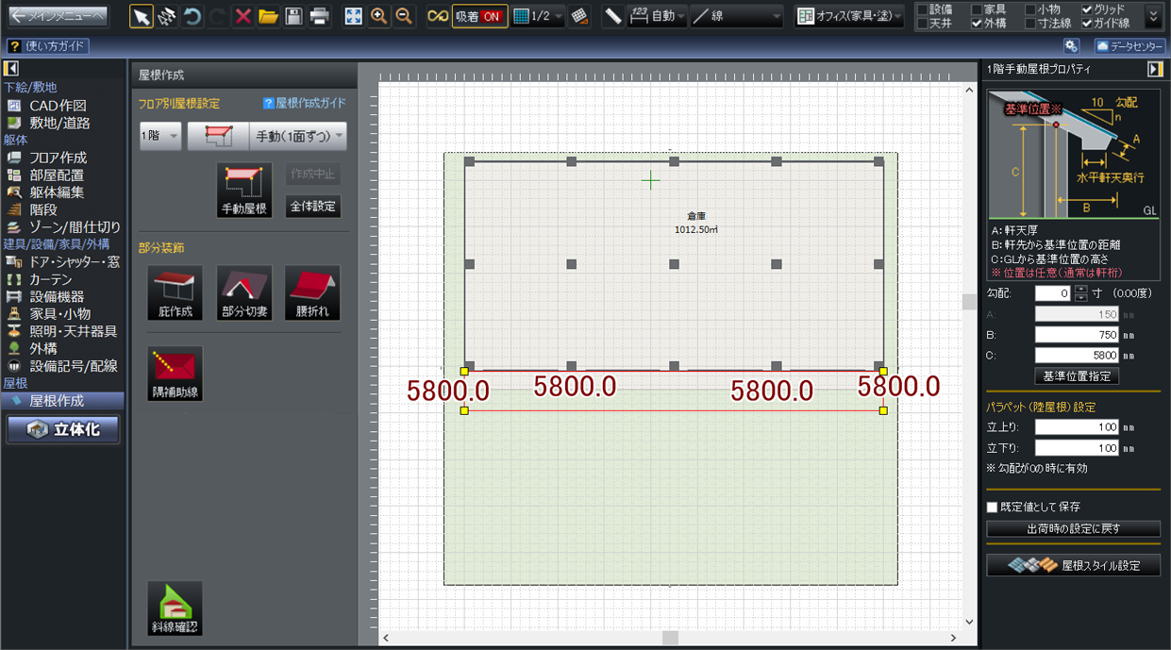Image resolution: width=1171 pixels, height=650 pixels.
Task: Open the 斜線確認 setback check tool
Action: (x=175, y=608)
